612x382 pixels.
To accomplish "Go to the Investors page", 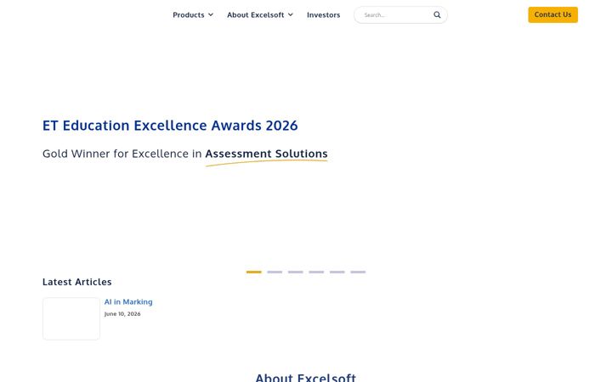I will (x=323, y=14).
